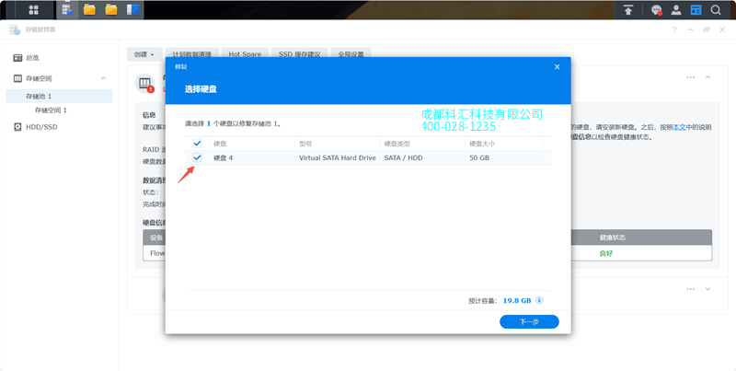
Task: Click the storage pool warning status icon
Action: point(145,84)
